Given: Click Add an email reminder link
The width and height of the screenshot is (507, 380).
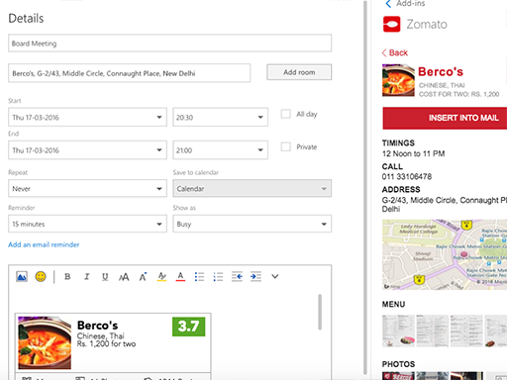Looking at the screenshot, I should coord(44,244).
